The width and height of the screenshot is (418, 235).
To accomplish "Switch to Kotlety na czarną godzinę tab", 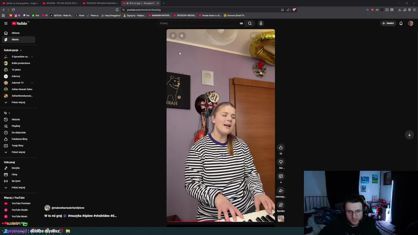I will coord(20,3).
